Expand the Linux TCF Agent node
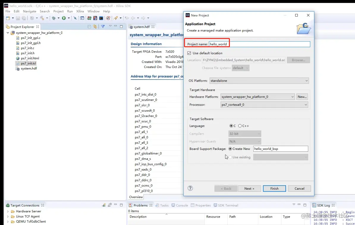355x225 pixels. click(8, 216)
